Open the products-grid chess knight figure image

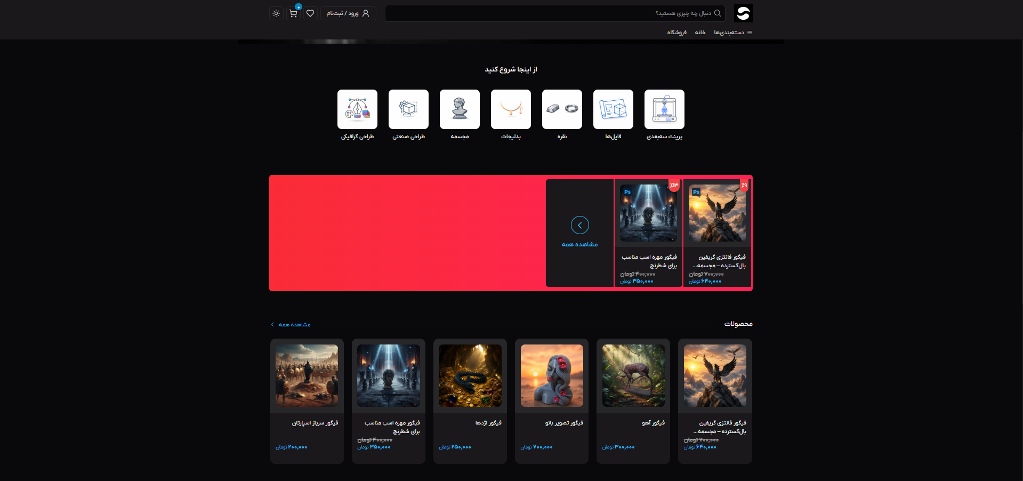click(x=388, y=375)
